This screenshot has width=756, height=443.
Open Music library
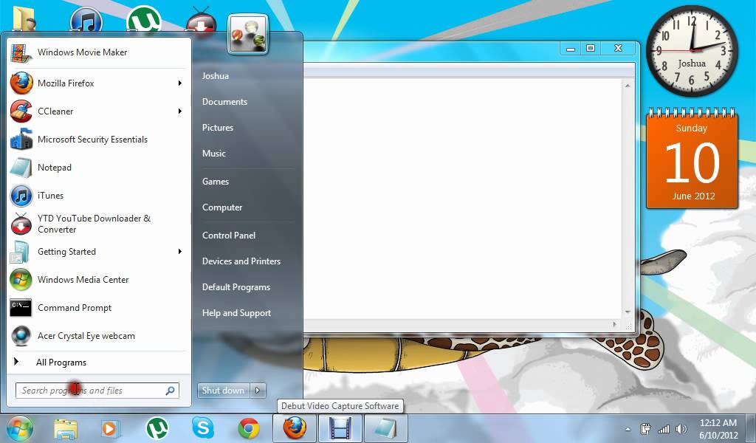coord(214,154)
